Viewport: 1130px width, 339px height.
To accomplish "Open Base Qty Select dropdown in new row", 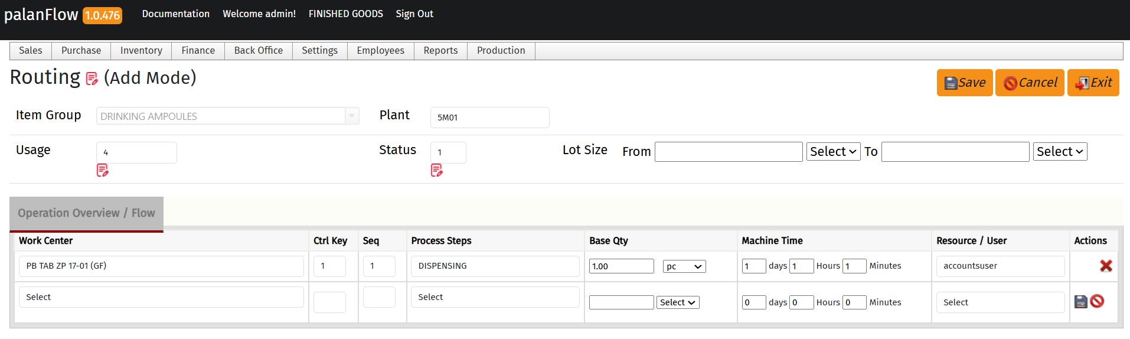I will click(x=678, y=302).
